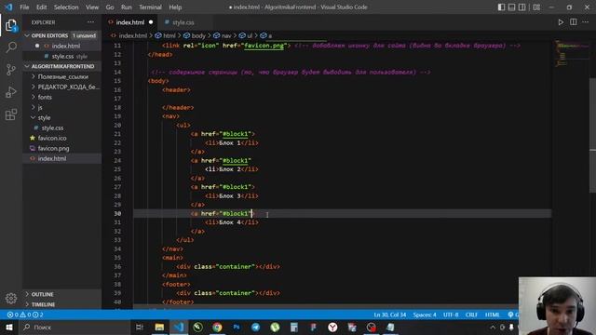Viewport: 596px width, 335px height.
Task: Open Telegram from the taskbar
Action: pyautogui.click(x=256, y=327)
